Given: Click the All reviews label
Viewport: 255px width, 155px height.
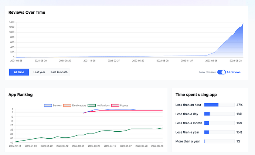Looking at the screenshot, I should tap(234, 72).
